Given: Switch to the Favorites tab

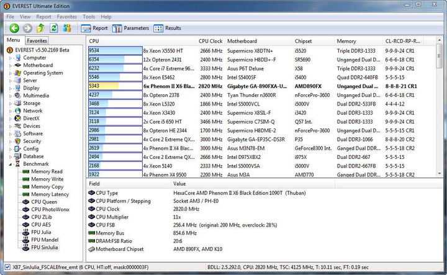Looking at the screenshot, I should click(37, 41).
